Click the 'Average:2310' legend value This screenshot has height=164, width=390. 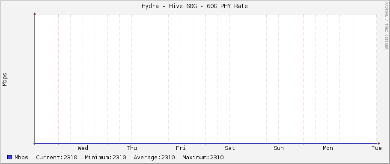154,157
